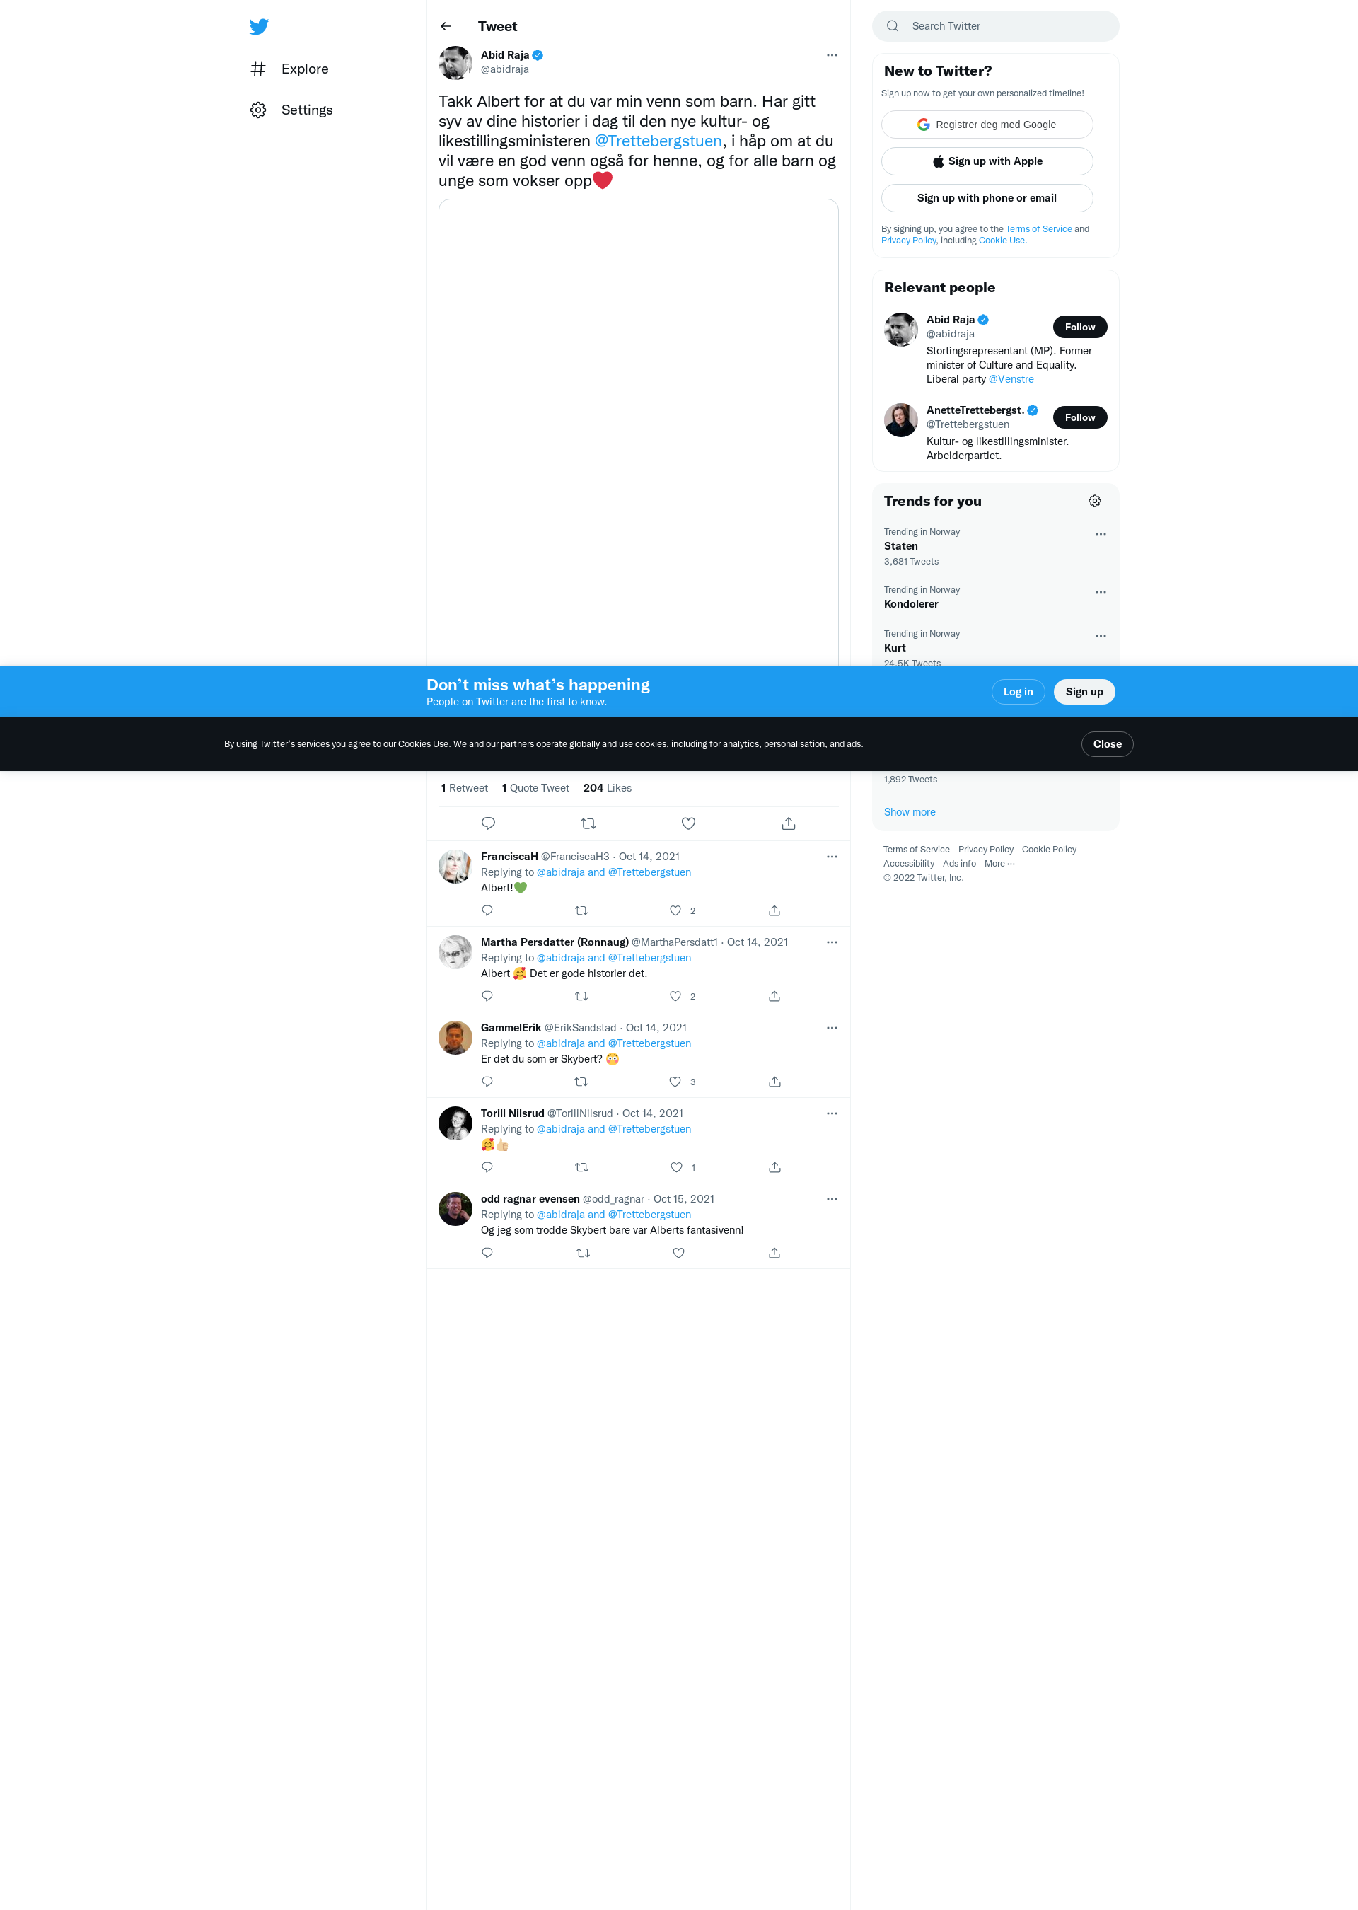This screenshot has width=1358, height=1910.
Task: Open @Venstre mention in bio
Action: (x=1011, y=380)
